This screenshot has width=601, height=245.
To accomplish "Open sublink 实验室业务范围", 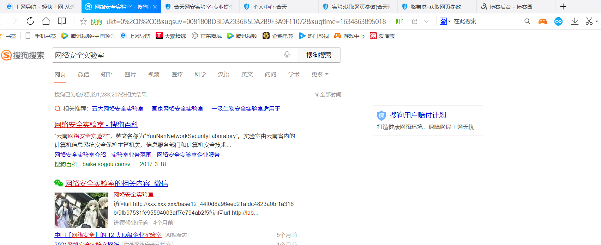I will 131,155.
